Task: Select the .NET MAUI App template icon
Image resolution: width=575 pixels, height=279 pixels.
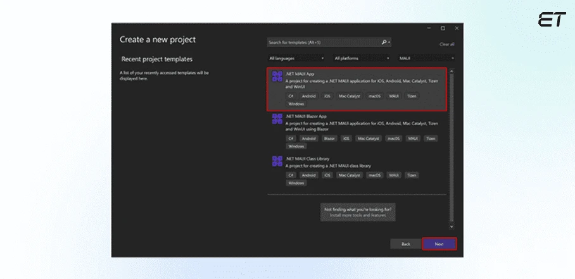Action: point(277,76)
